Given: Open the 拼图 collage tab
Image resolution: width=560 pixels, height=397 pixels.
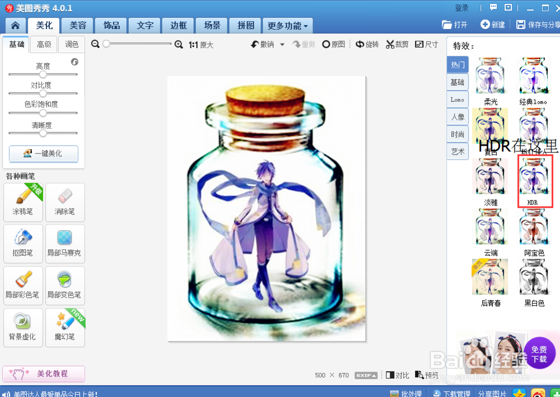Looking at the screenshot, I should point(246,25).
